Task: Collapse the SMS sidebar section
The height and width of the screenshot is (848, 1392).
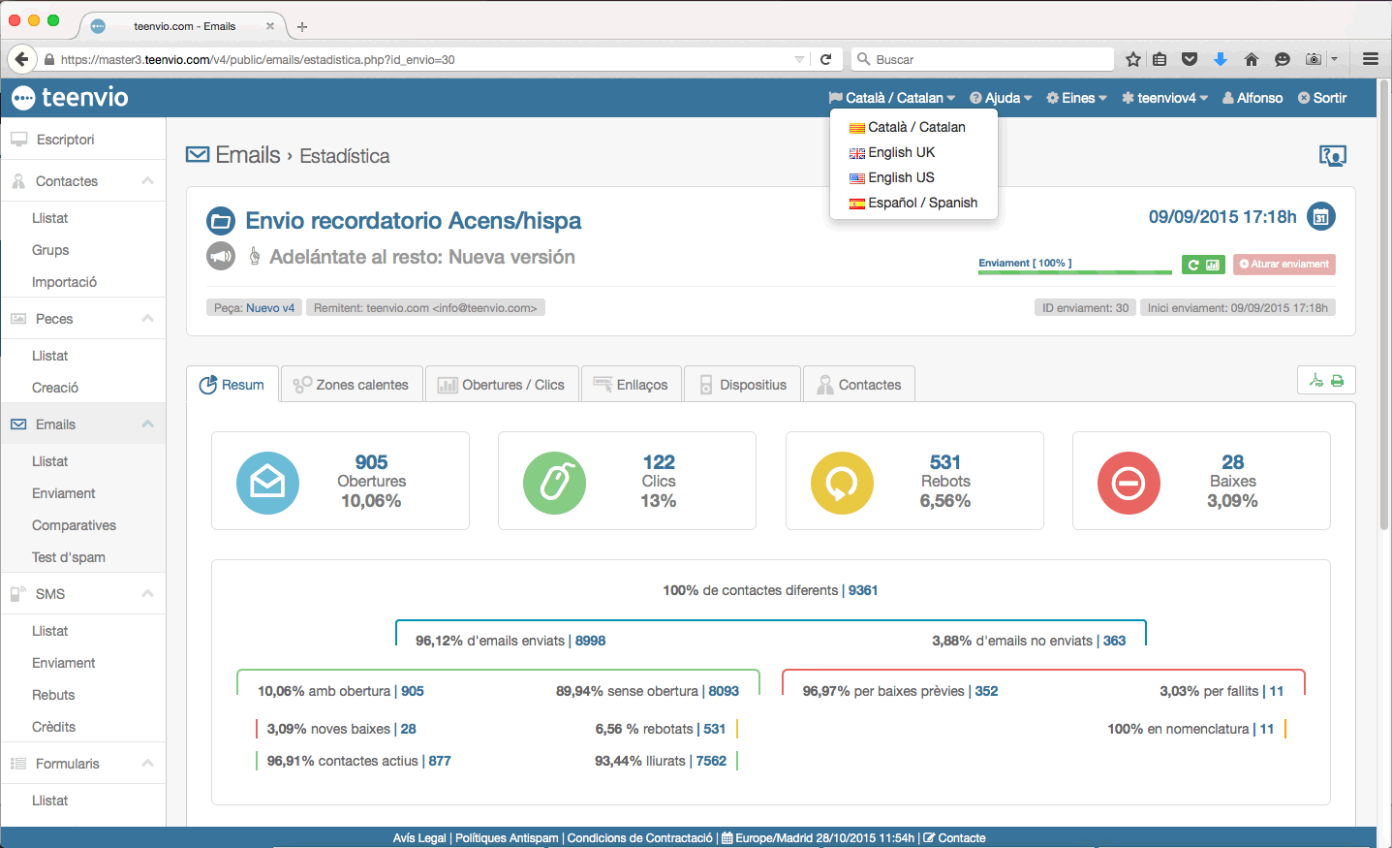Action: (x=147, y=594)
